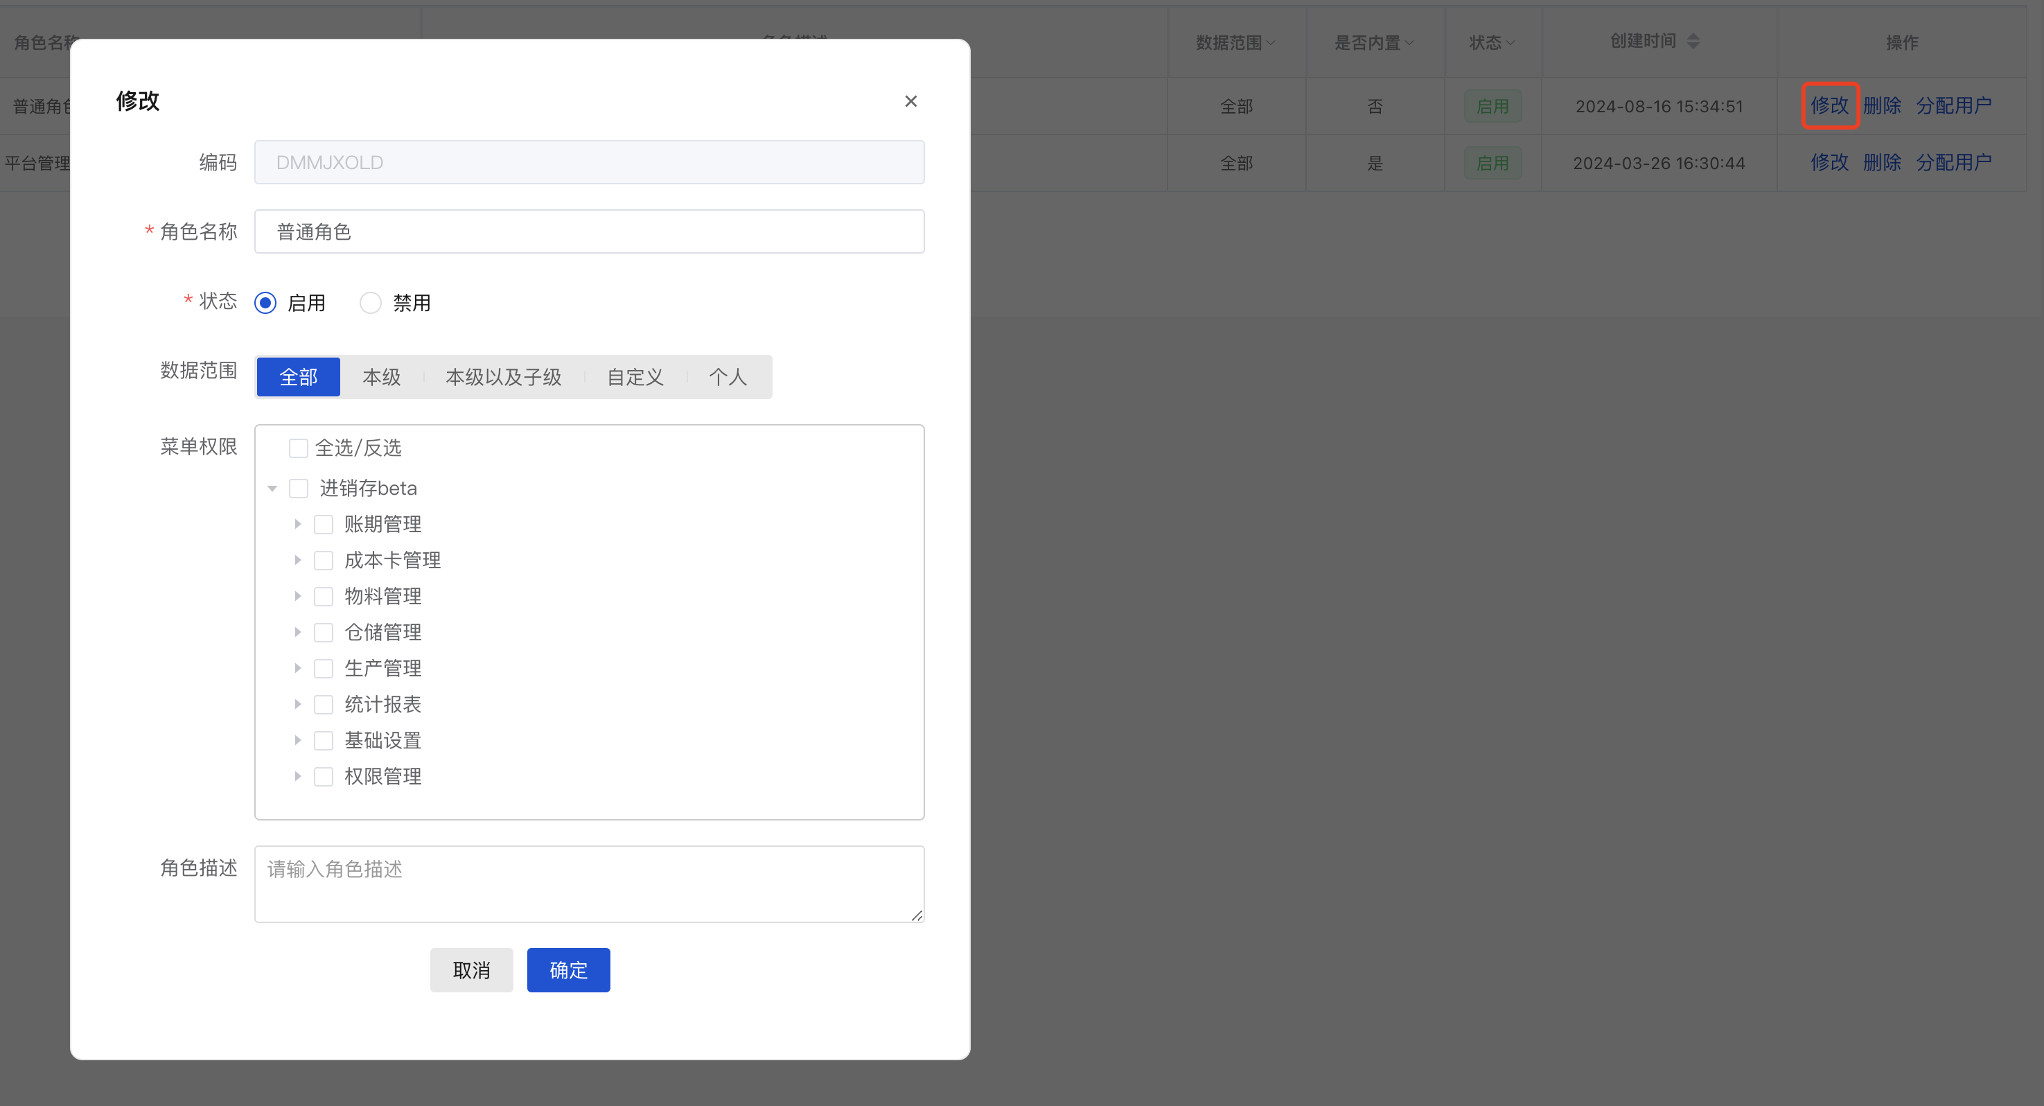Check the 全选/反选 checkbox
Image resolution: width=2044 pixels, height=1106 pixels.
click(299, 448)
